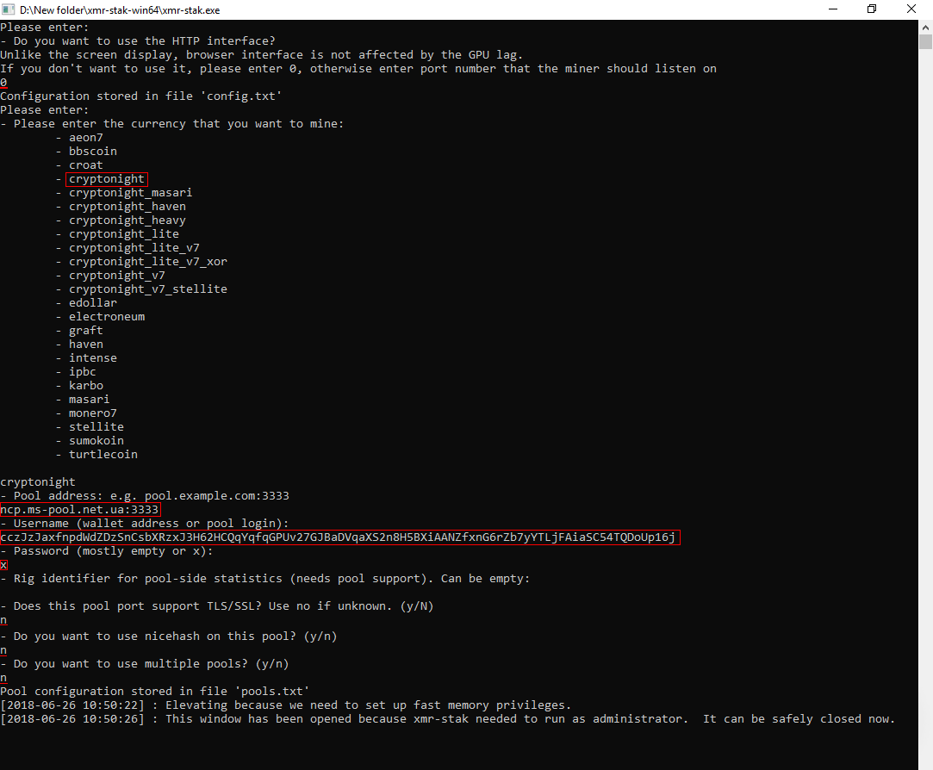Image resolution: width=933 pixels, height=770 pixels.
Task: Click the typed 'cryptonight' answer line
Action: pos(38,482)
